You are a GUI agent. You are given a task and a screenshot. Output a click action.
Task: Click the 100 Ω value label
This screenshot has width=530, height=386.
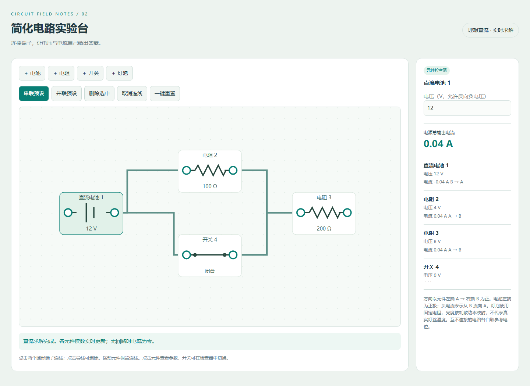point(210,186)
